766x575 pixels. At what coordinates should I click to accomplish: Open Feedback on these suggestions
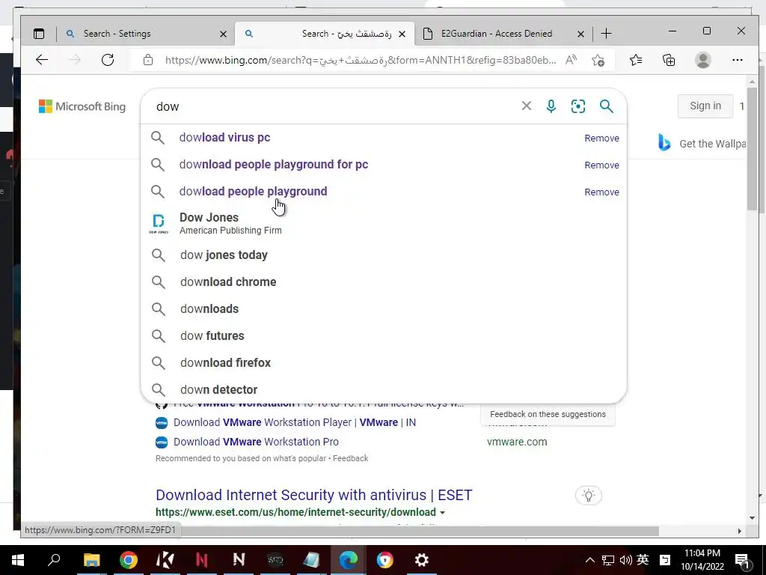pos(548,414)
